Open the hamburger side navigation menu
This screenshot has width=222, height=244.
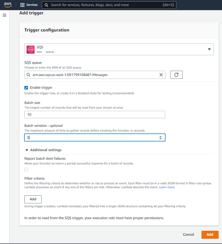click(4, 15)
